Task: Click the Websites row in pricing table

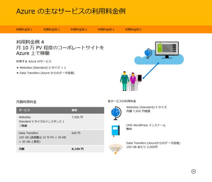Action: coord(60,122)
